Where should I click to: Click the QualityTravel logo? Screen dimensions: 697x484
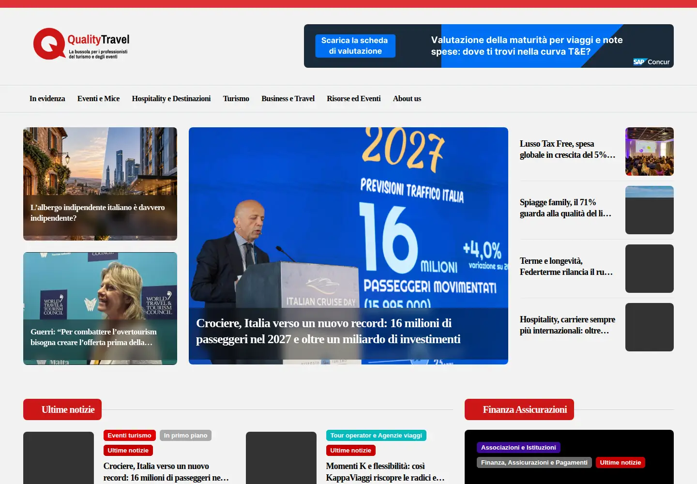coord(81,44)
